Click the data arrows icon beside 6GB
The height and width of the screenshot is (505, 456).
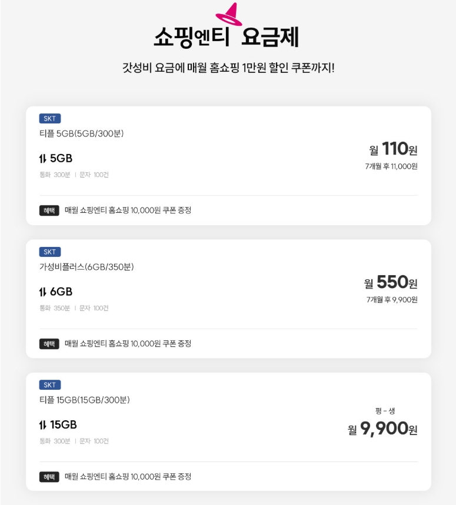click(x=42, y=292)
